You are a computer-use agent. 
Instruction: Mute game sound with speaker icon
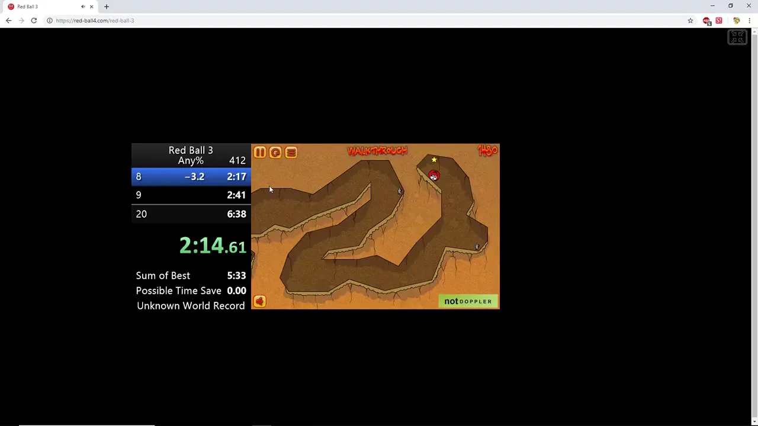pos(259,301)
